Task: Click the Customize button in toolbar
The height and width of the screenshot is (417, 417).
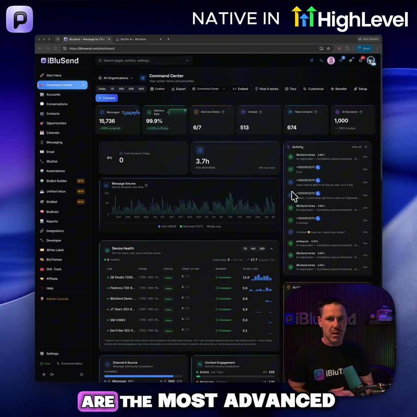Action: pyautogui.click(x=313, y=89)
